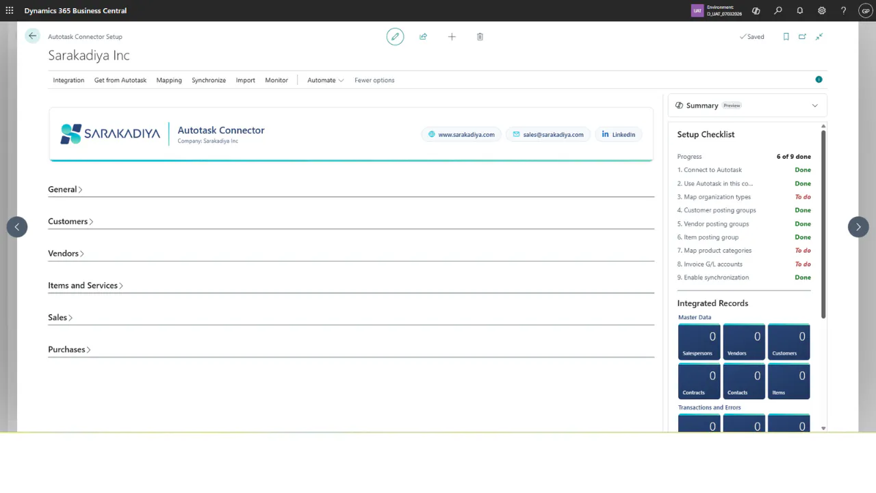The image size is (876, 493).
Task: Open the page in a new window
Action: pyautogui.click(x=802, y=36)
